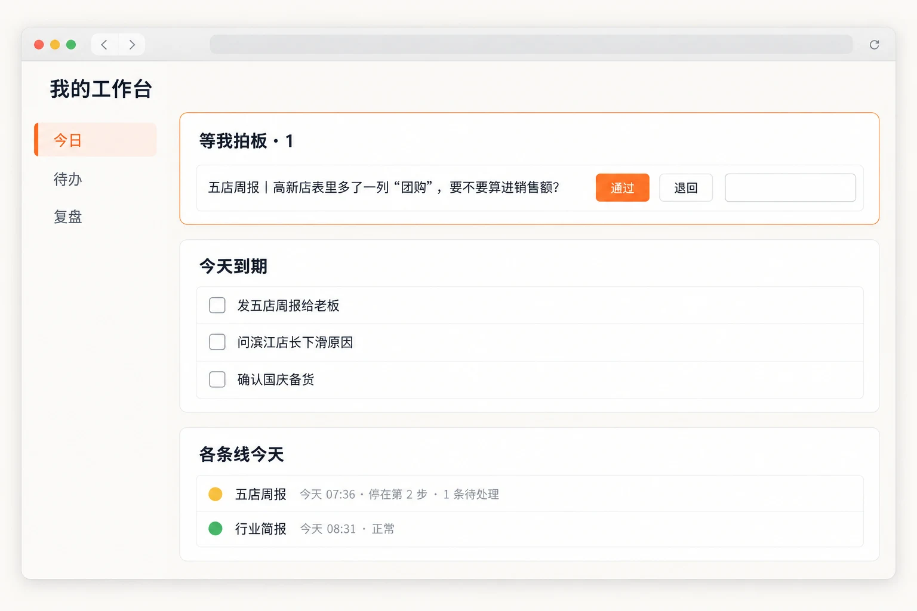Click the browser forward arrow
Image resolution: width=917 pixels, height=611 pixels.
point(132,45)
